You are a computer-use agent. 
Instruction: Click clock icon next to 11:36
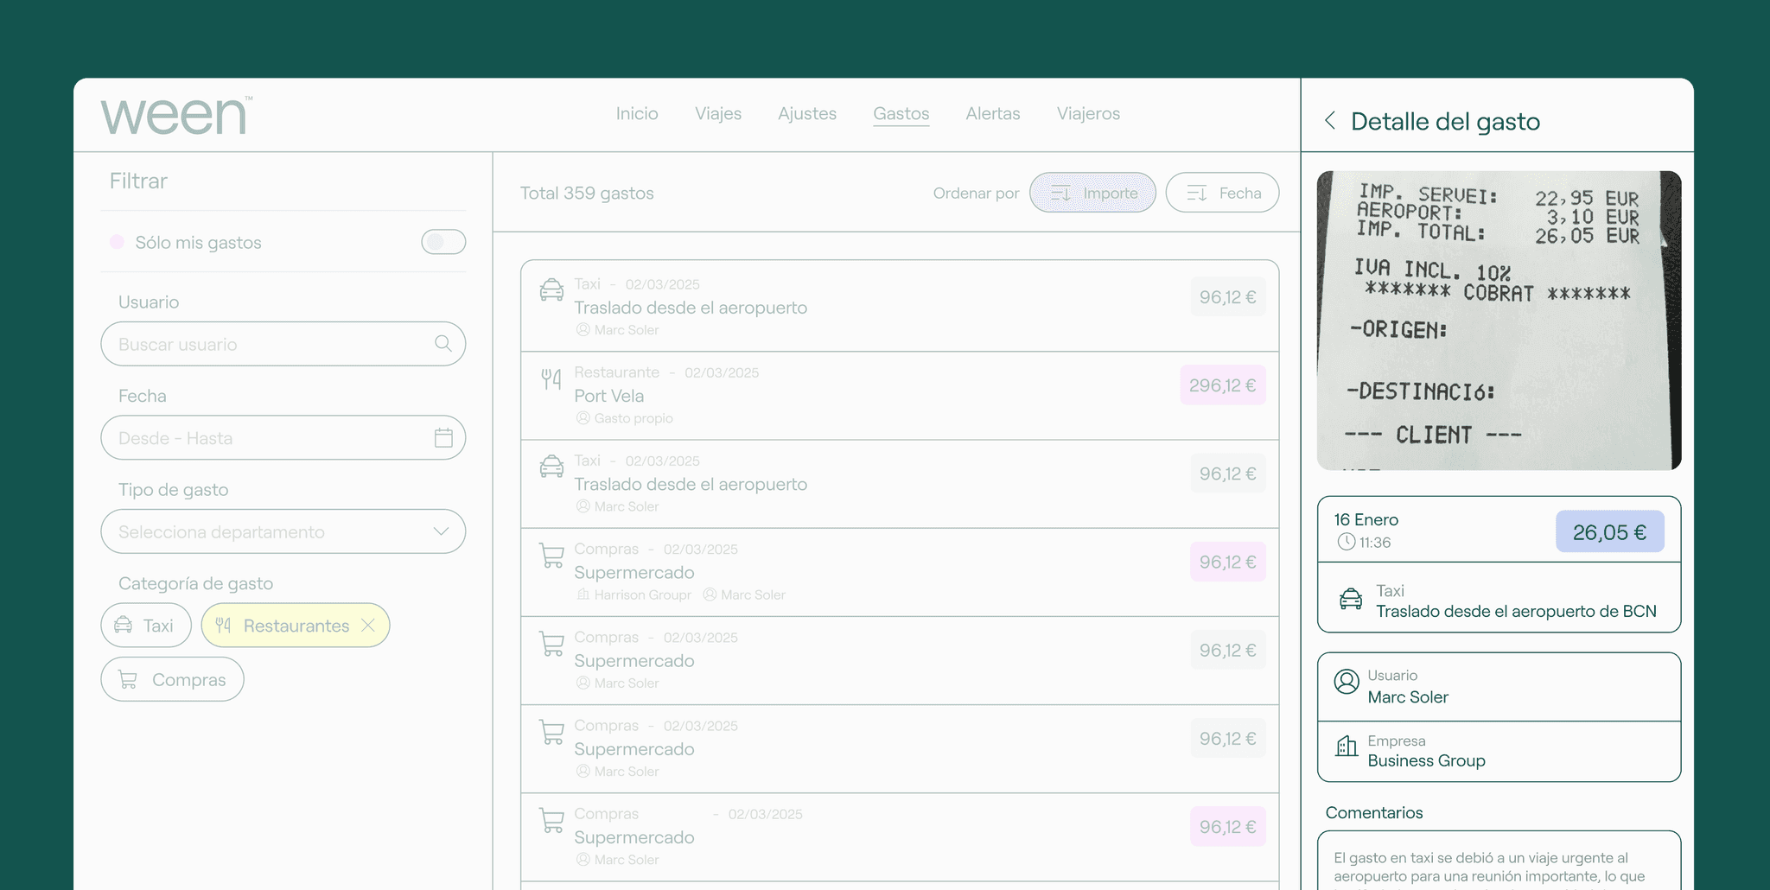click(x=1347, y=542)
